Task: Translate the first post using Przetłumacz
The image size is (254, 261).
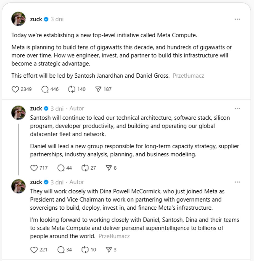Action: pyautogui.click(x=189, y=75)
